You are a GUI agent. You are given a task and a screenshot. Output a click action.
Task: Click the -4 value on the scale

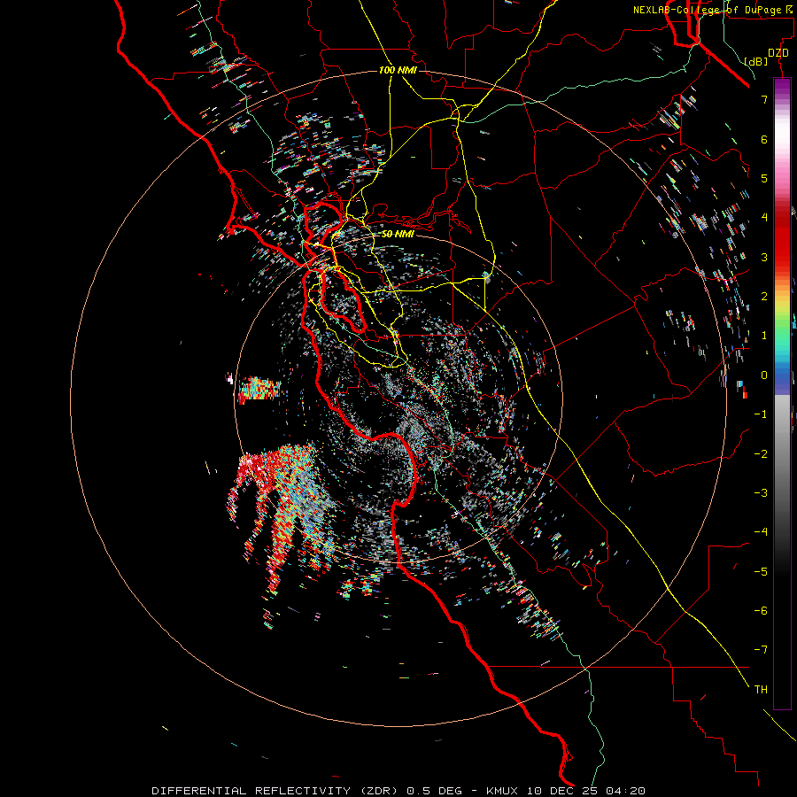coord(761,532)
